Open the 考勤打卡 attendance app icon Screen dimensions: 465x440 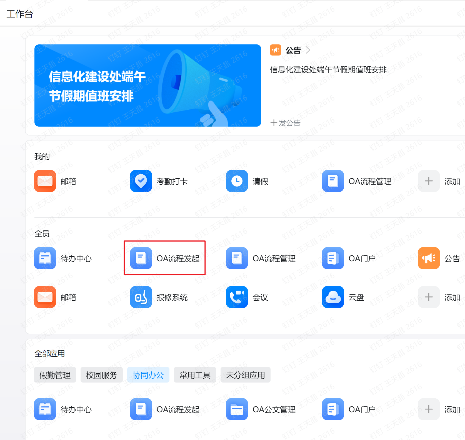coord(141,181)
